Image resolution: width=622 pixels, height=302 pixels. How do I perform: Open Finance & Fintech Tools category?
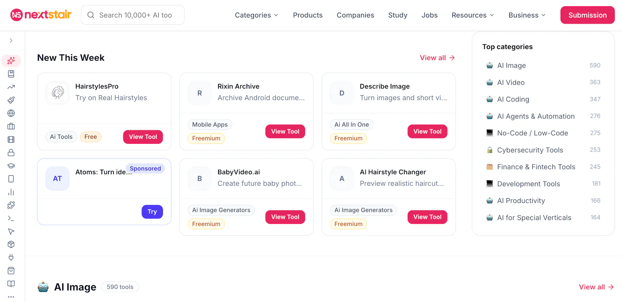(x=543, y=167)
